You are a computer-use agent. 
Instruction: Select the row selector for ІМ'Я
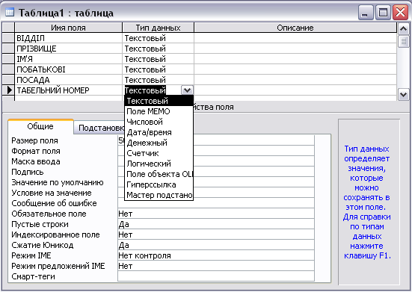8,59
